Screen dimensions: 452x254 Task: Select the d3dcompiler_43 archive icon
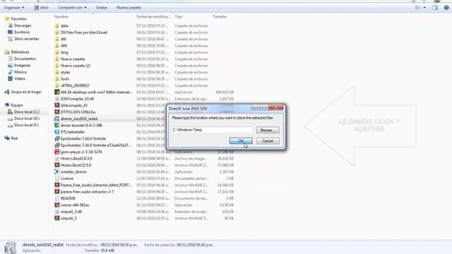coord(57,105)
